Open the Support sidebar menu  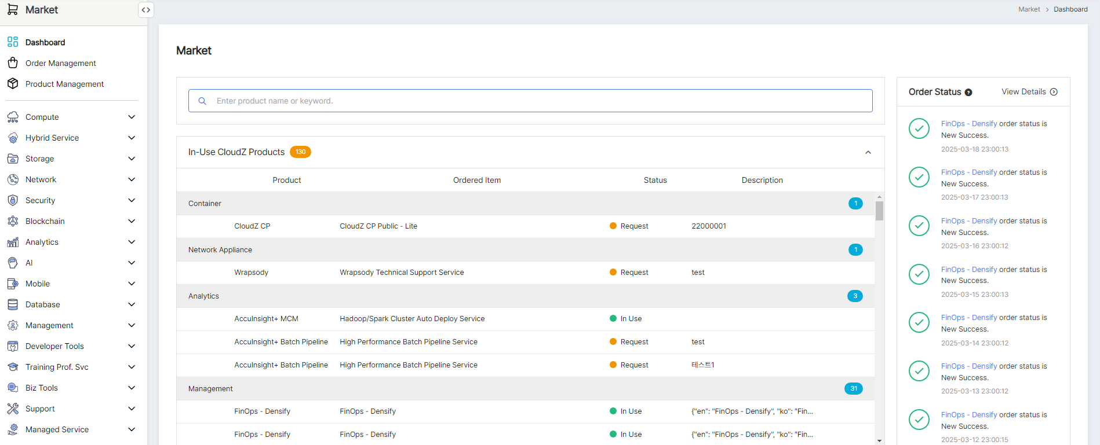click(40, 409)
